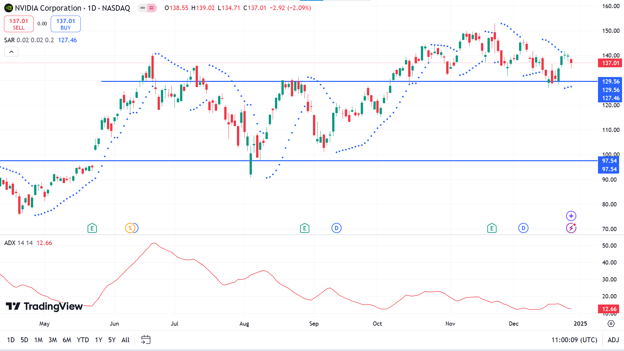Select the 1D time range
This screenshot has width=624, height=351.
pyautogui.click(x=11, y=340)
